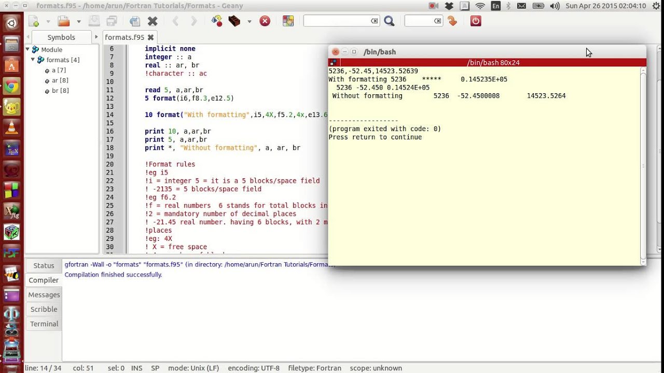Open the battery indicator menu
The width and height of the screenshot is (664, 373).
click(538, 6)
